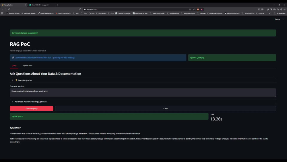Open Brave VPN icon
Viewport: 287px width, 162px height.
281,9
